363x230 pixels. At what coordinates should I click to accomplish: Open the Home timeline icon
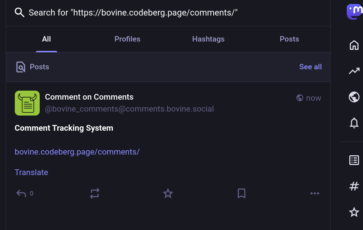click(x=354, y=45)
